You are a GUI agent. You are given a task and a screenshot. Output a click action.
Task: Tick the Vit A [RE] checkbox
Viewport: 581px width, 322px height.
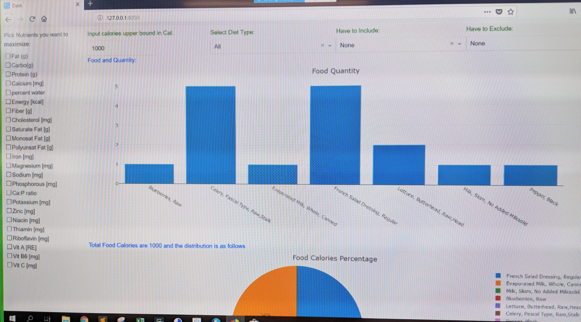tap(10, 247)
